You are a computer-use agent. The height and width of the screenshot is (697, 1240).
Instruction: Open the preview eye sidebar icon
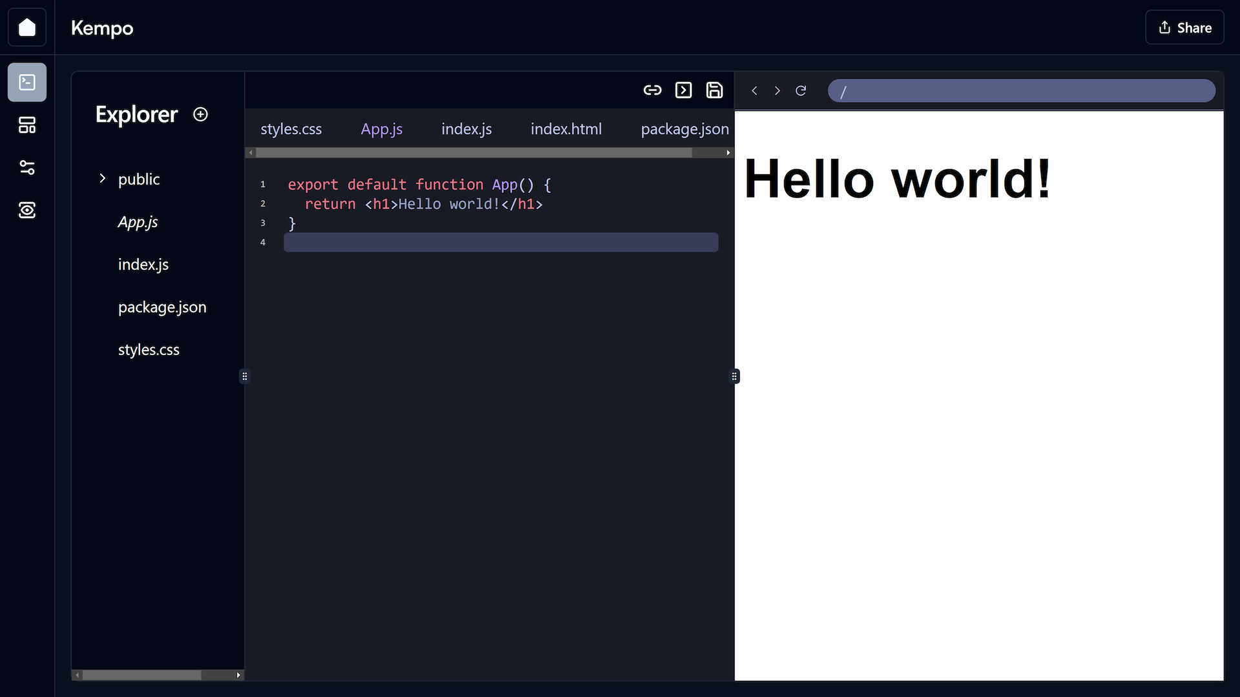tap(27, 210)
